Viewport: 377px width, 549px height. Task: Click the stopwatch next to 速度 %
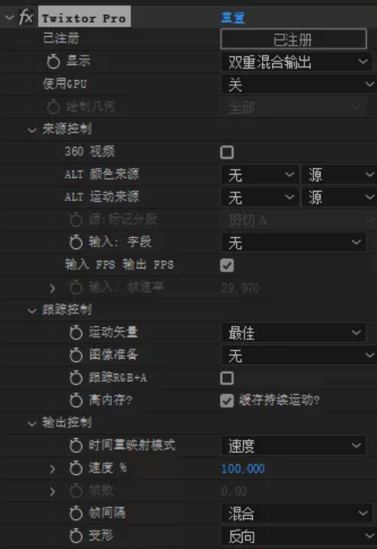click(x=75, y=467)
